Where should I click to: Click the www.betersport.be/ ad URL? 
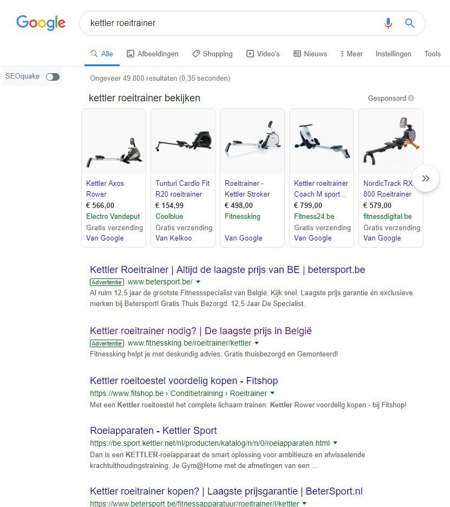pos(160,282)
